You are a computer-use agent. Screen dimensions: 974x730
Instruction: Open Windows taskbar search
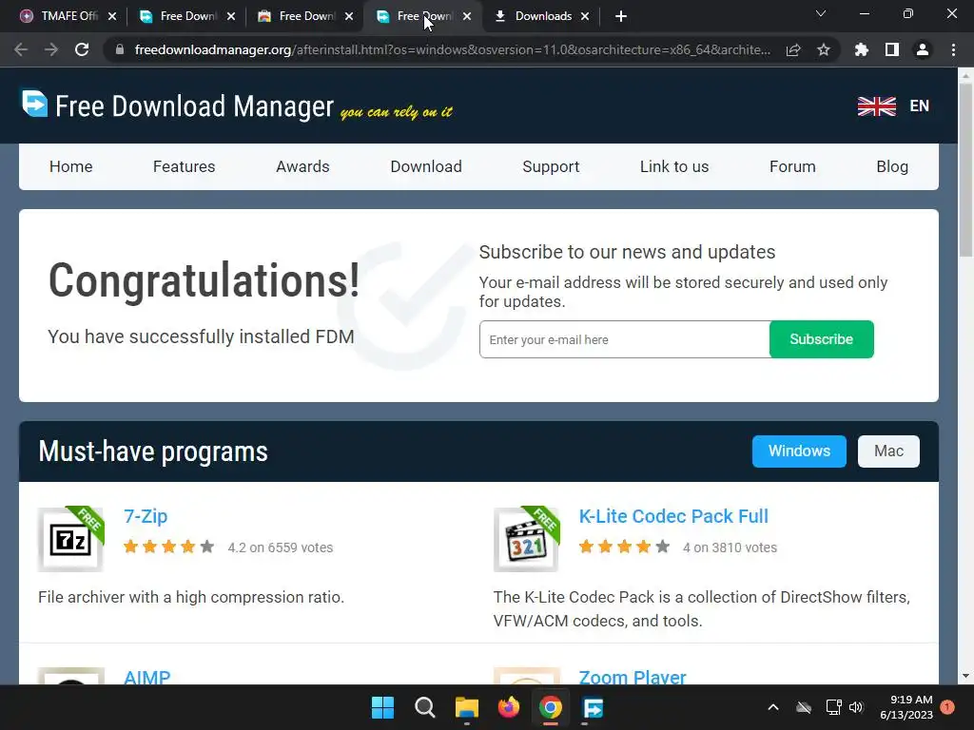click(425, 707)
